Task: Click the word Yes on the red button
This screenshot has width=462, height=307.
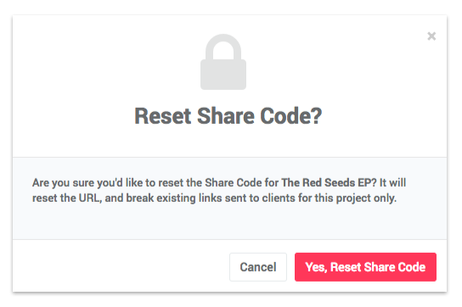Action: point(316,267)
